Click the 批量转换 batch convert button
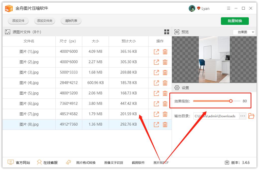 (235, 21)
